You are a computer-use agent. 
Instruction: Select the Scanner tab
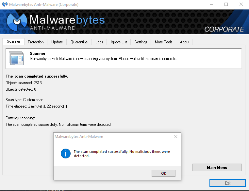coord(13,41)
